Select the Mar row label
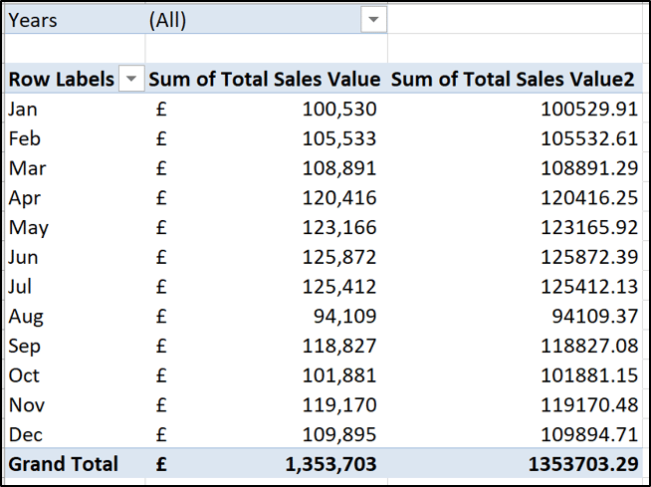The width and height of the screenshot is (651, 487). pos(24,168)
